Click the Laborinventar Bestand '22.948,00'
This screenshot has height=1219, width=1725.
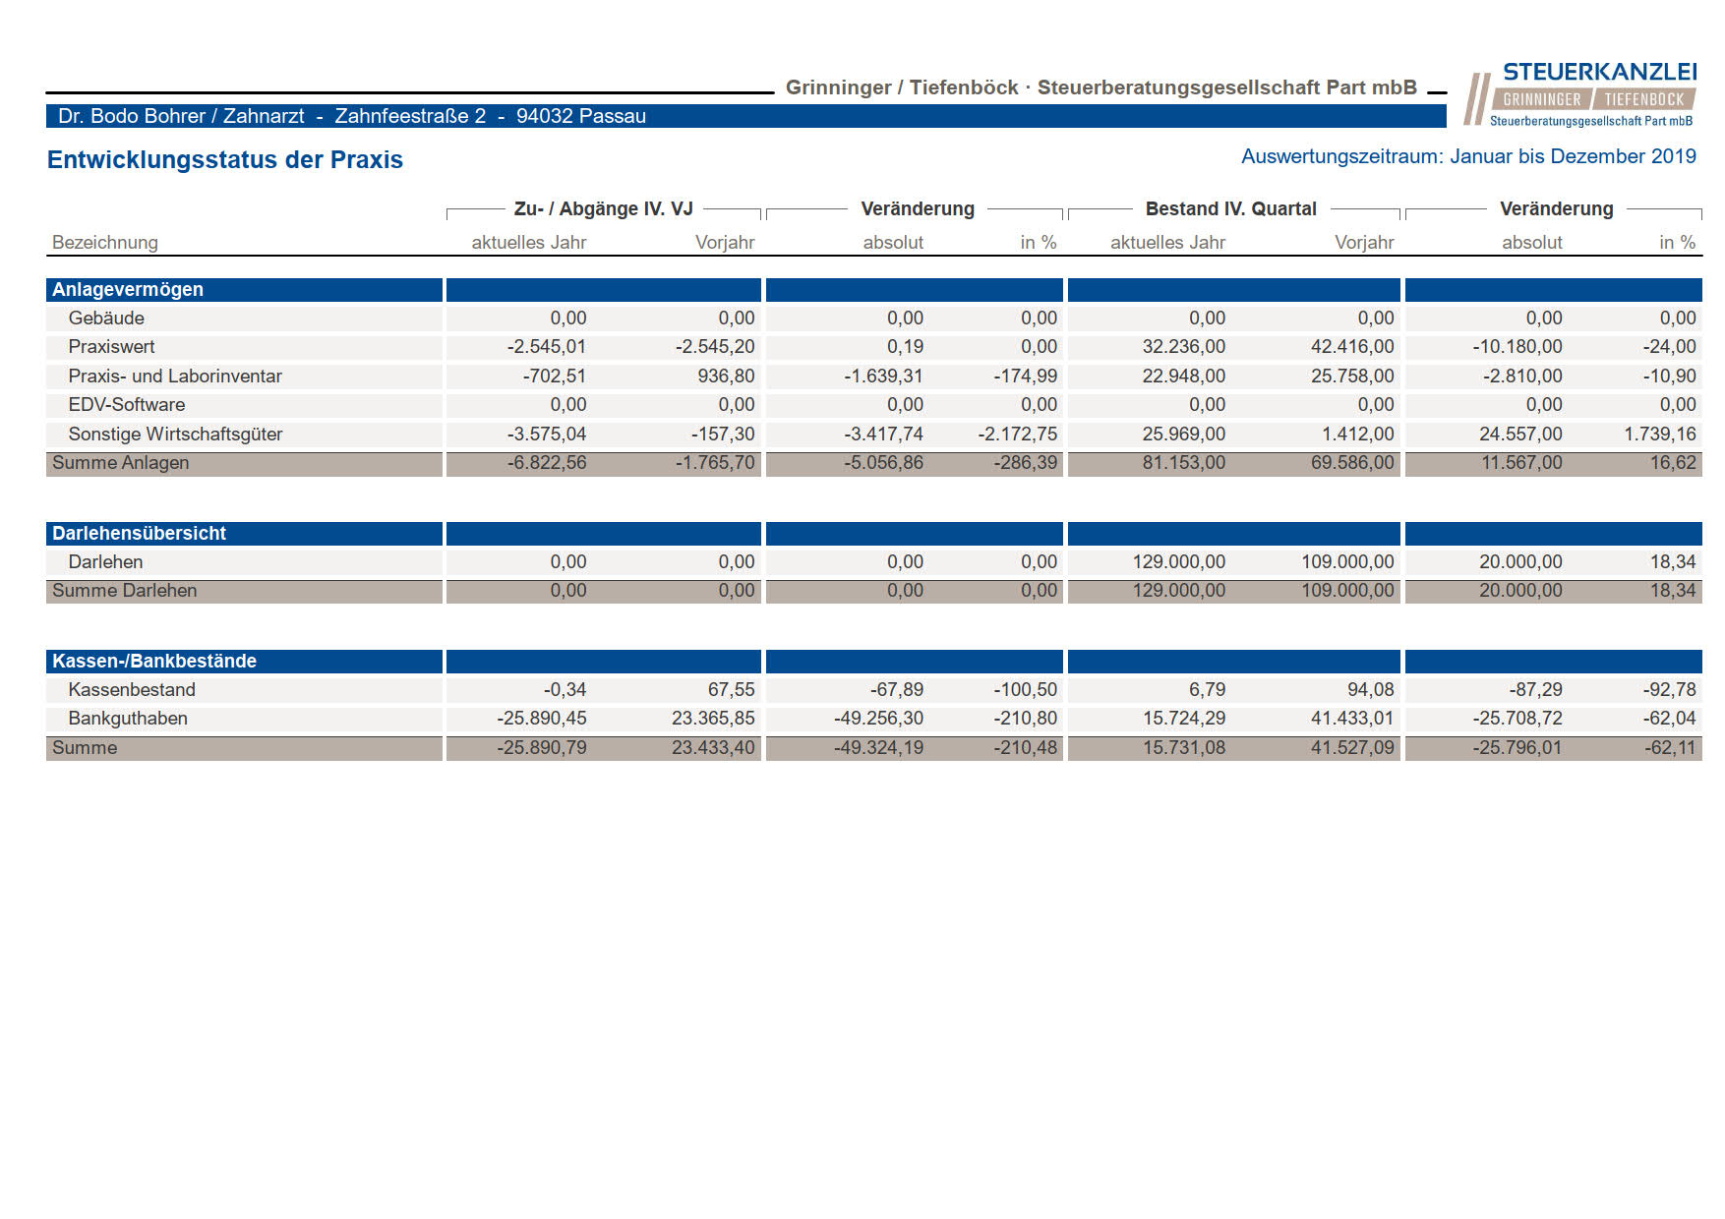[1184, 377]
